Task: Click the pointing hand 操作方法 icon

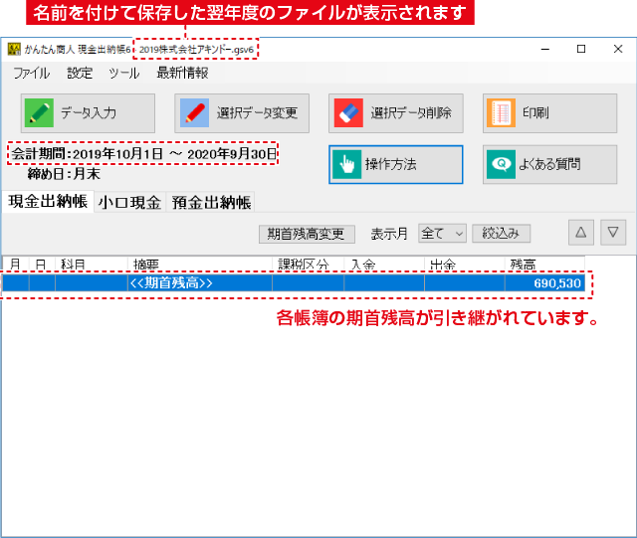Action: click(346, 164)
